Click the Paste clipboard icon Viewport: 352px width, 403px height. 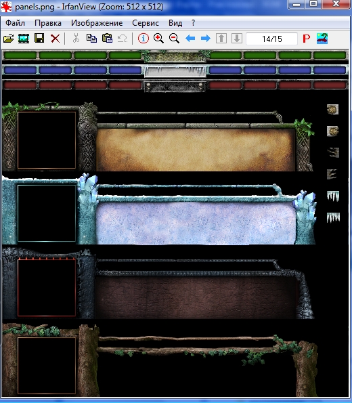pos(107,39)
